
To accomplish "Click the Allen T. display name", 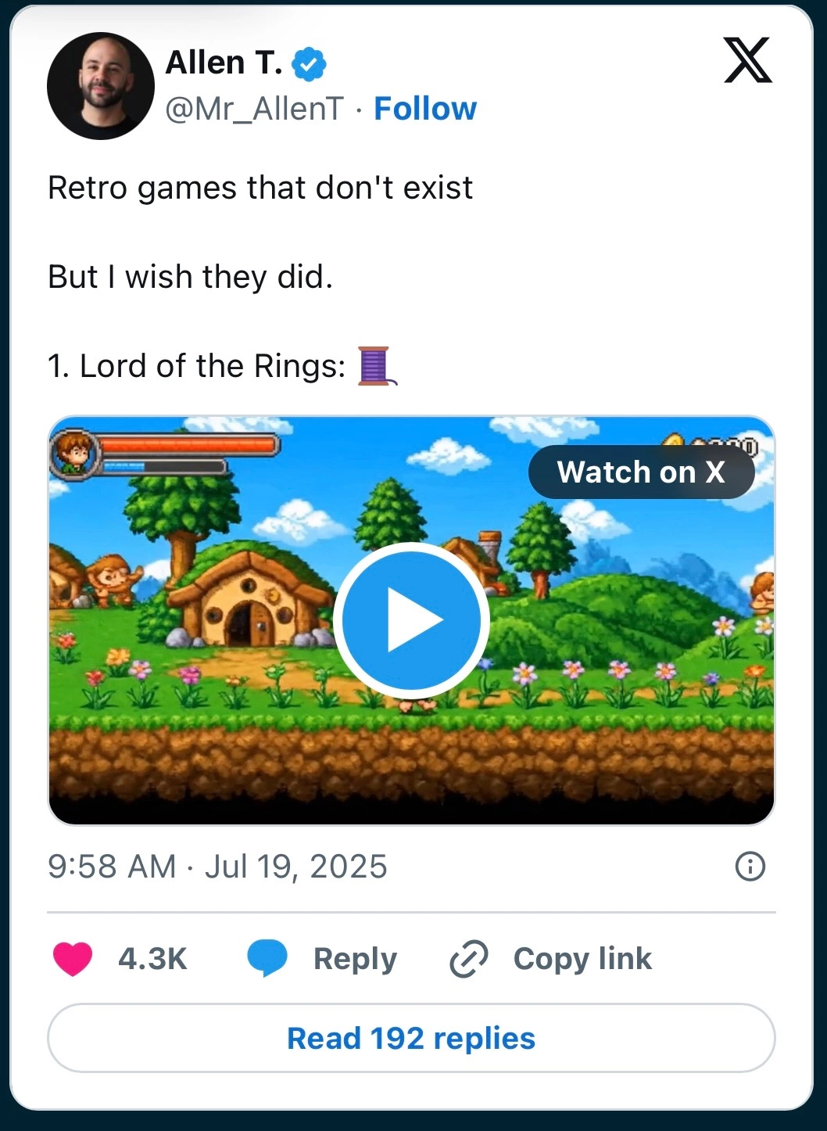I will 224,63.
